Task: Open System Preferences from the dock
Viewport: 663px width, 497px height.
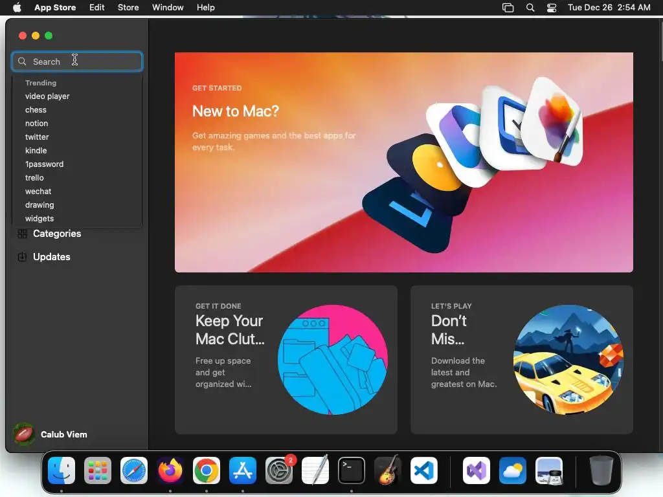Action: 279,470
